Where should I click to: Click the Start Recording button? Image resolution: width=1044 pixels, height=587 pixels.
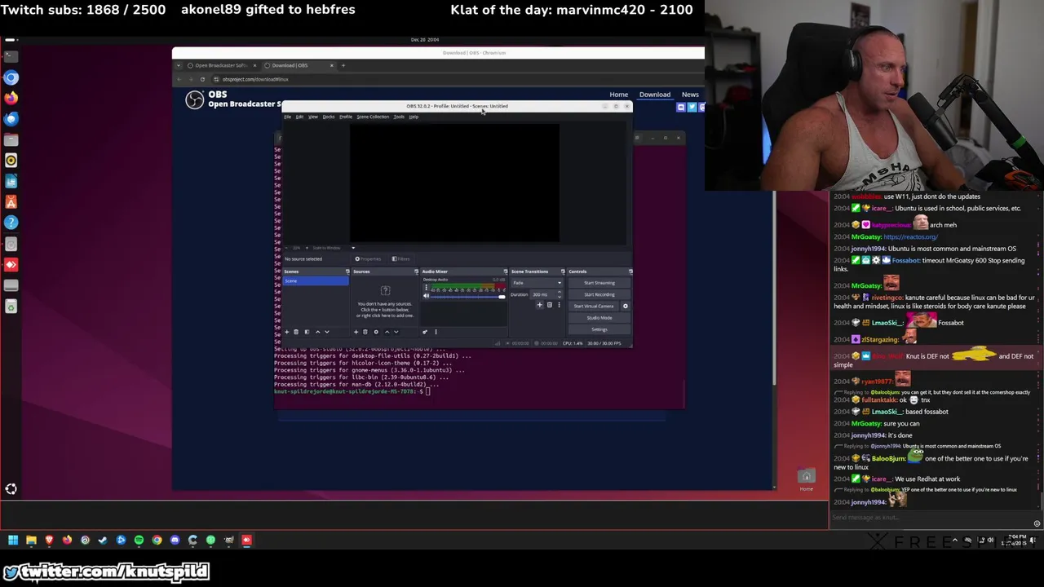pyautogui.click(x=599, y=294)
